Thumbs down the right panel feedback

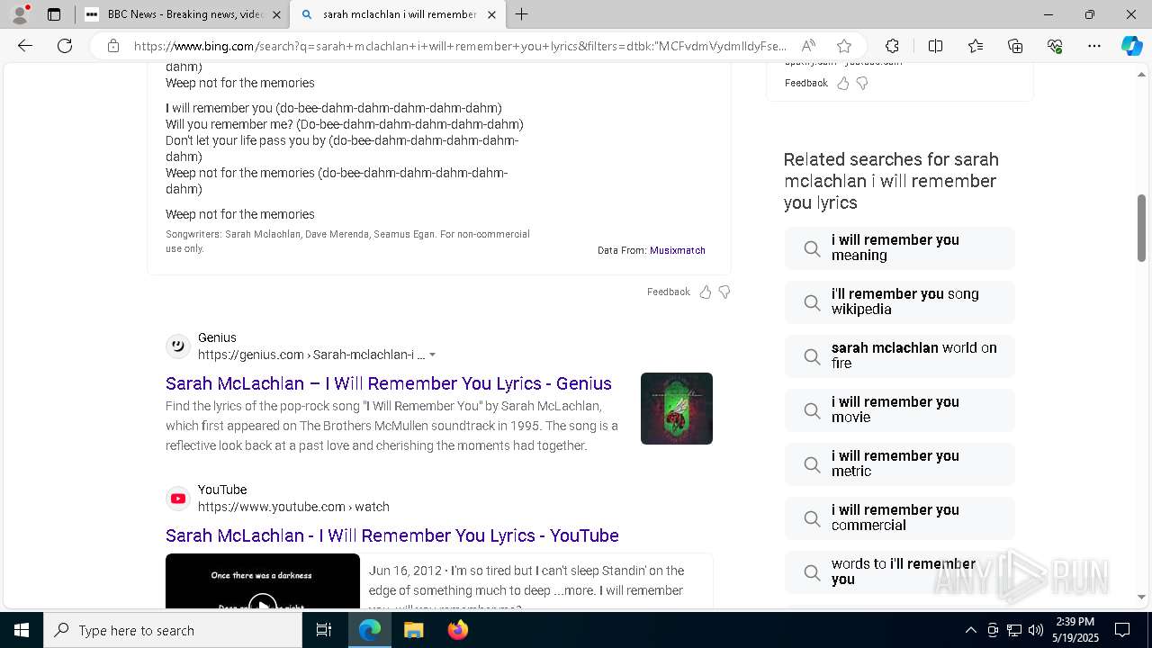(862, 83)
